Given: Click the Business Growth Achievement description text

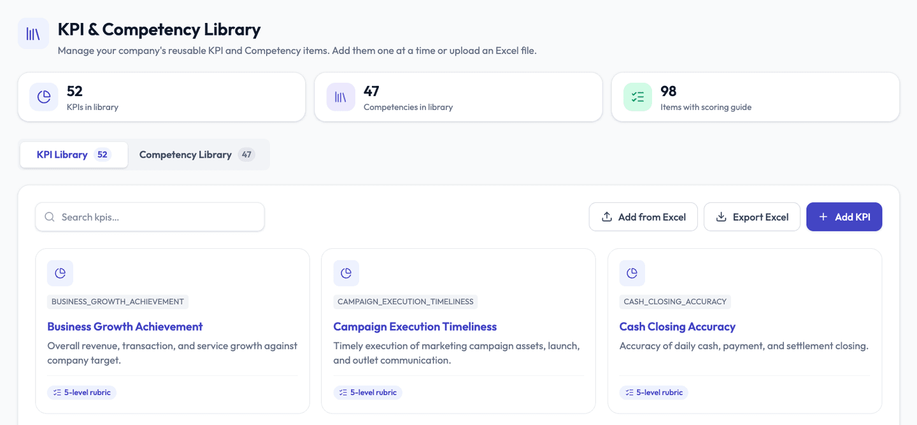Looking at the screenshot, I should [173, 353].
